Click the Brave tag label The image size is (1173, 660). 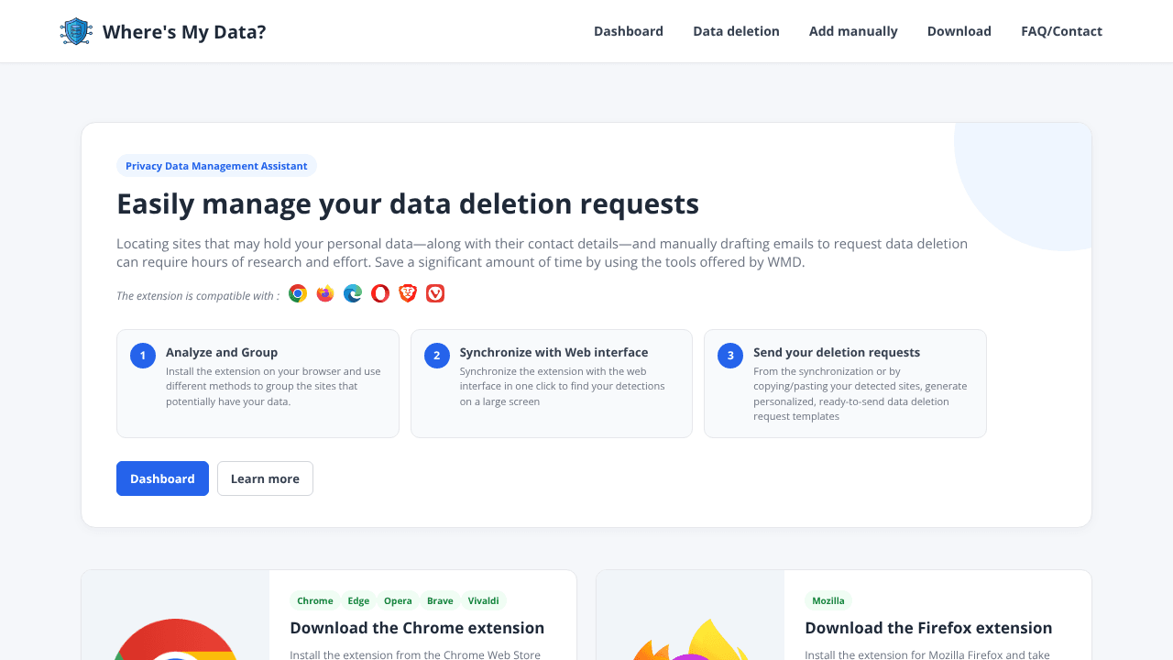tap(440, 600)
